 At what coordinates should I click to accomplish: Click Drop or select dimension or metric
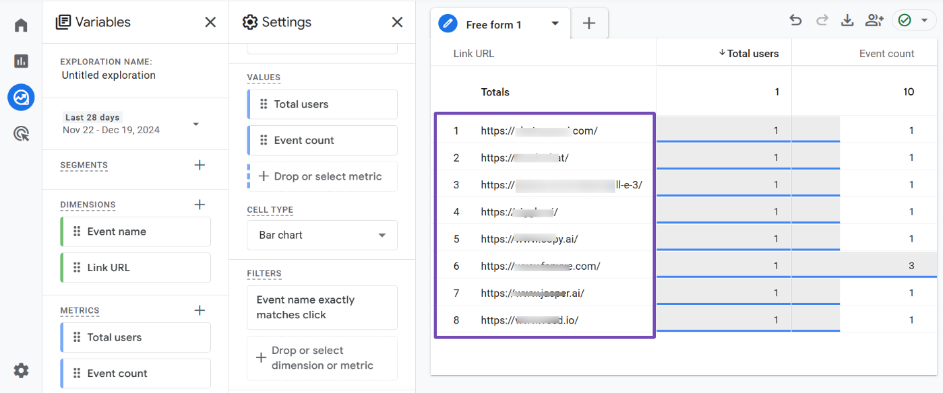coord(322,358)
